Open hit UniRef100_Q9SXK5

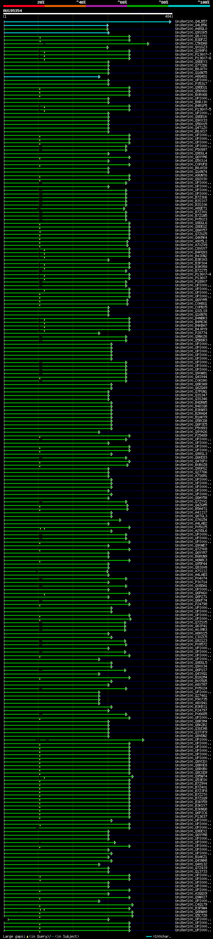pyautogui.click(x=191, y=32)
